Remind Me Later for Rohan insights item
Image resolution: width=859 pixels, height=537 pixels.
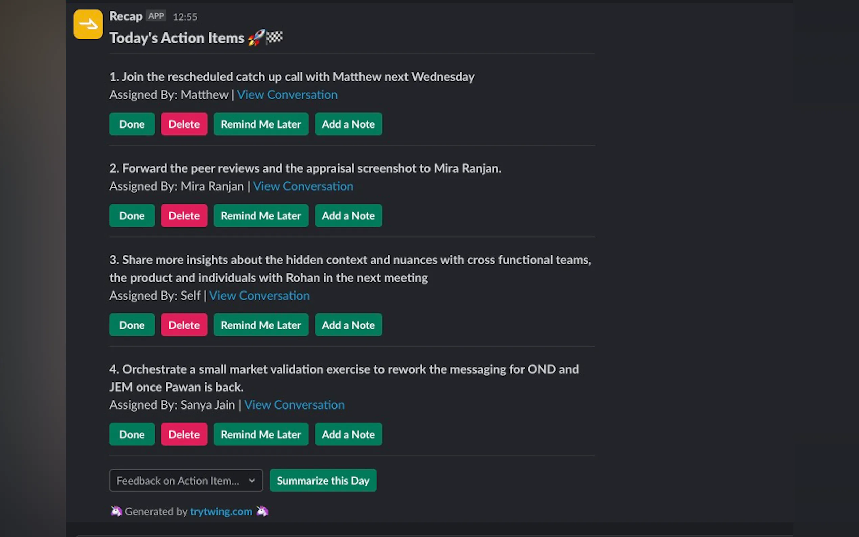(261, 325)
